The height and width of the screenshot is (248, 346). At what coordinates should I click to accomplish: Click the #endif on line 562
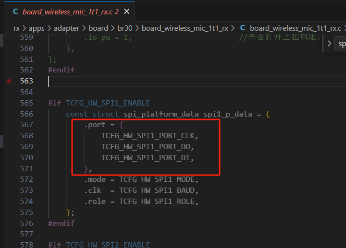coord(62,70)
